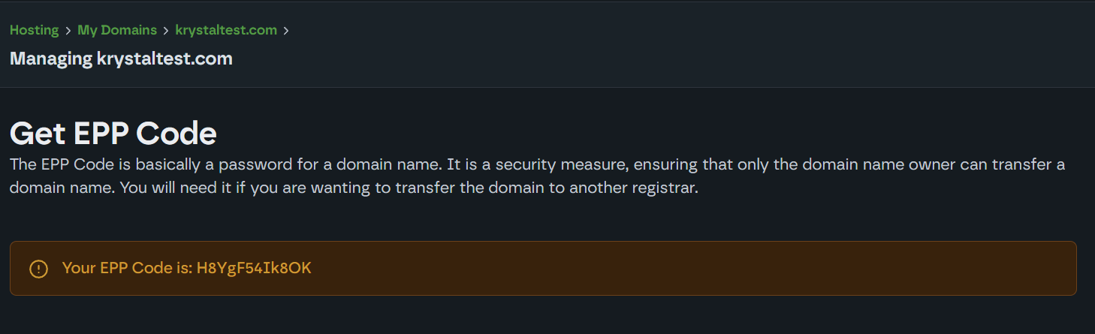Viewport: 1095px width, 334px height.
Task: Click empty header area right of breadcrumbs
Action: 676,38
